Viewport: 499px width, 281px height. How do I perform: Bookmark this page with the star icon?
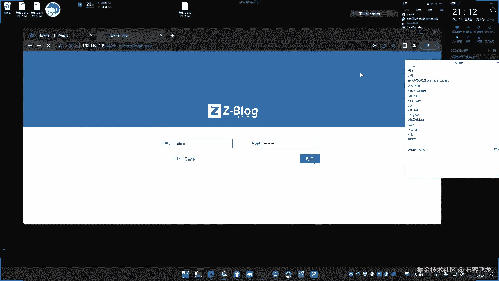[x=393, y=46]
